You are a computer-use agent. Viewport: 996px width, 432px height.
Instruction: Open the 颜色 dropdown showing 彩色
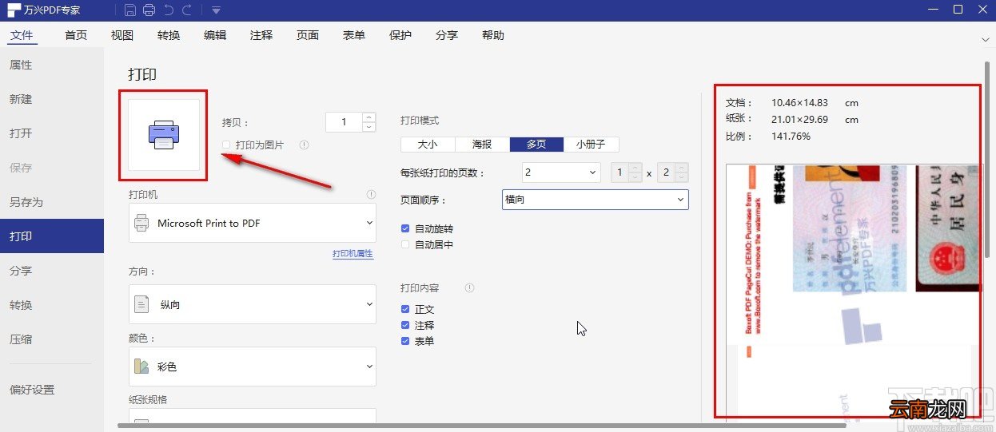pos(253,367)
